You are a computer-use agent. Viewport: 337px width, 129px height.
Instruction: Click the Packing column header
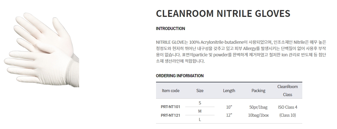(x=258, y=91)
